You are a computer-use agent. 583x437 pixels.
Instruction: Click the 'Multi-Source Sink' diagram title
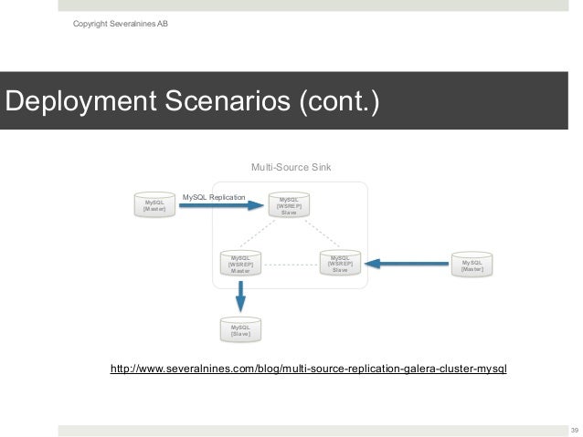[x=291, y=167]
